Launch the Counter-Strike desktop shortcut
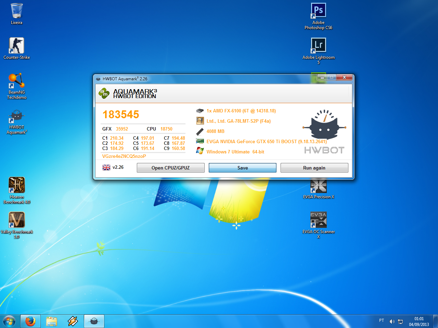The width and height of the screenshot is (438, 328). tap(16, 49)
